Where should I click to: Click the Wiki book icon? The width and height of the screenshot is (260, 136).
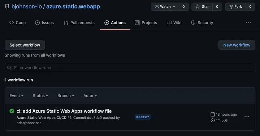[169, 23]
